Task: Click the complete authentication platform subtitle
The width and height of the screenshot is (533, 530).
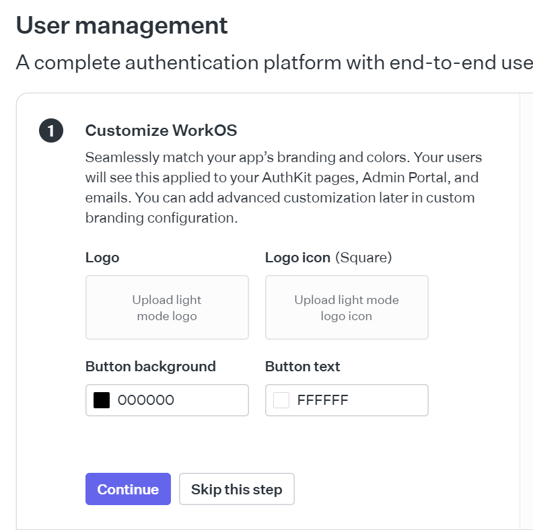Action: [x=275, y=63]
